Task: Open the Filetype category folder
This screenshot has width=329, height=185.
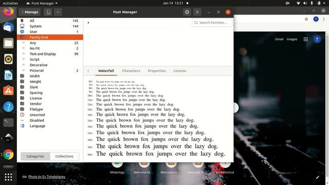Action: 50,109
